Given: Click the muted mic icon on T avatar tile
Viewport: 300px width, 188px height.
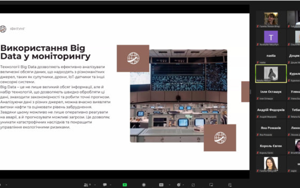Looking at the screenshot, I should (258, 44).
